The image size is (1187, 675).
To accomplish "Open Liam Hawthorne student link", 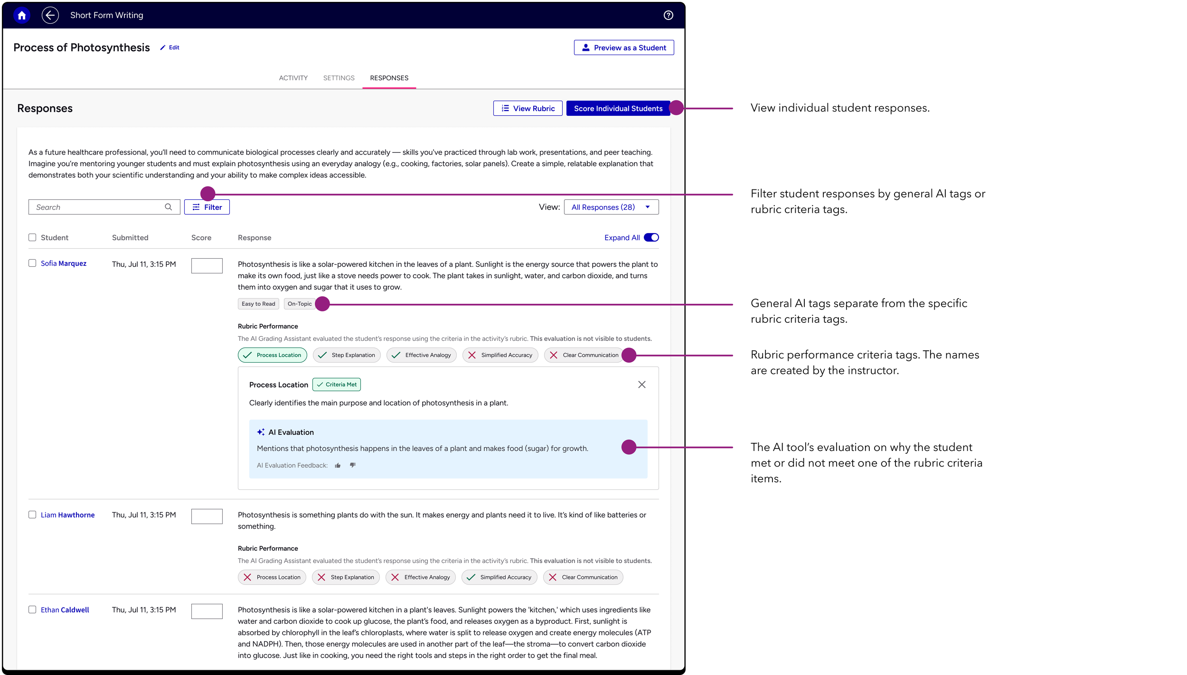I will (67, 515).
